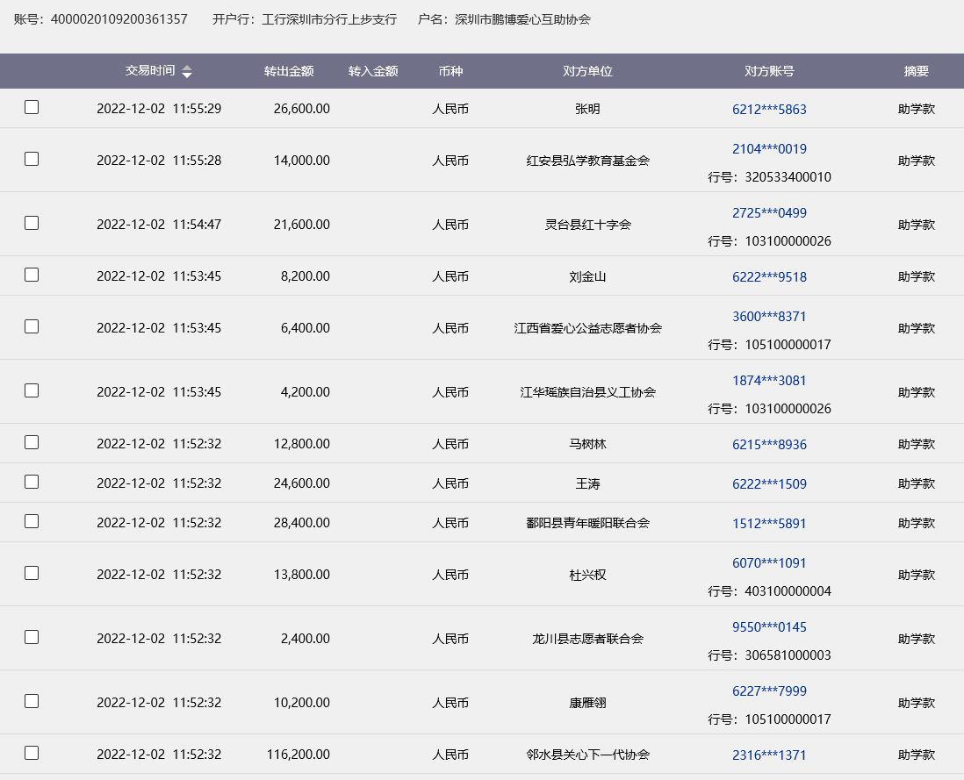
Task: Mark the 邻水县关心下一代协会 row checkbox
Action: (32, 753)
